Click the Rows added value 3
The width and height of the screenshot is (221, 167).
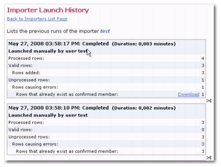[x=203, y=73]
